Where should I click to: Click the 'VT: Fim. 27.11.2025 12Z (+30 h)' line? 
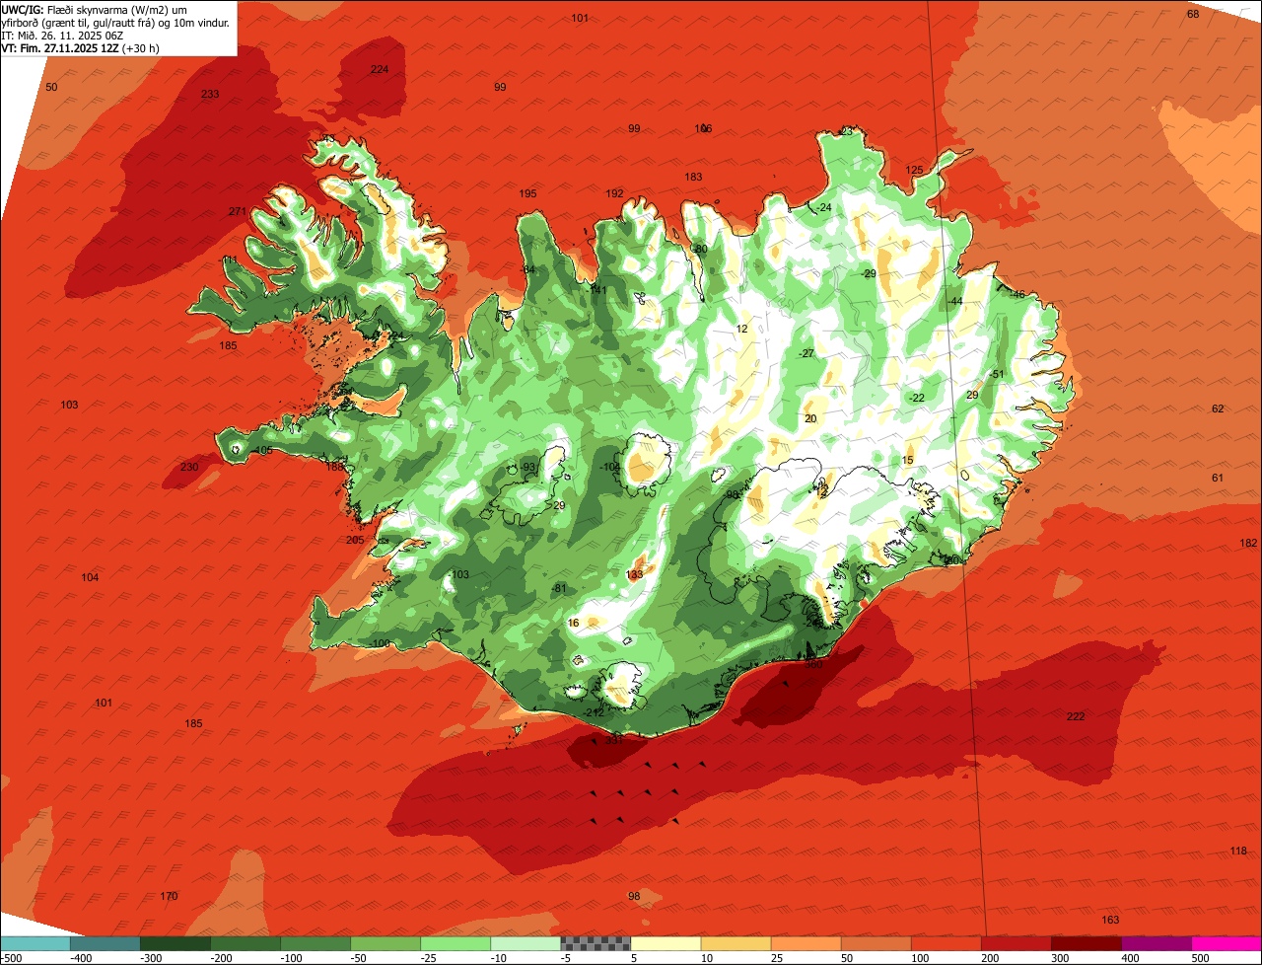[x=81, y=47]
